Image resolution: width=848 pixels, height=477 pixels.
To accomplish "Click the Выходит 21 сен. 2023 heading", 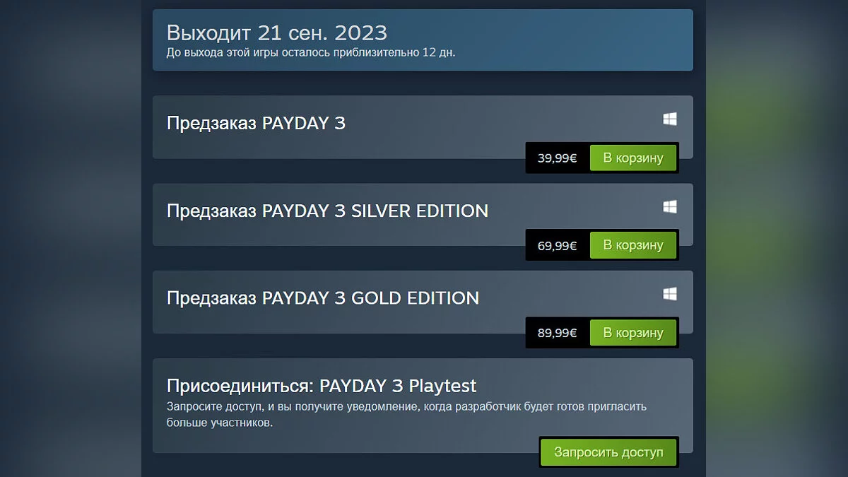I will coord(276,33).
